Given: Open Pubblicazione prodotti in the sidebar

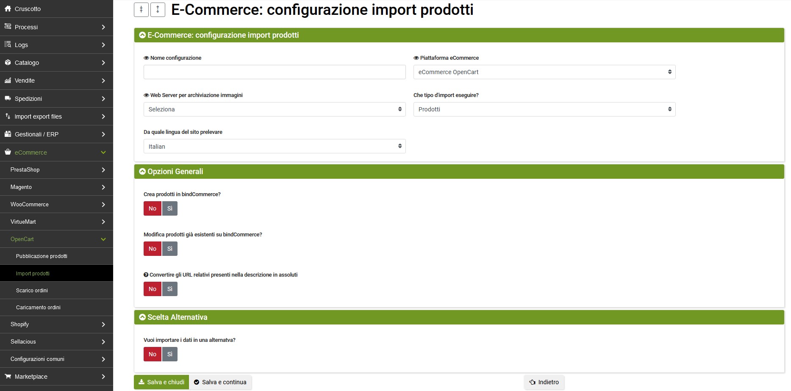Looking at the screenshot, I should point(42,256).
